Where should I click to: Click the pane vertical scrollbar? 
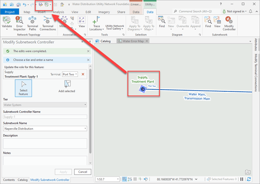[90, 111]
